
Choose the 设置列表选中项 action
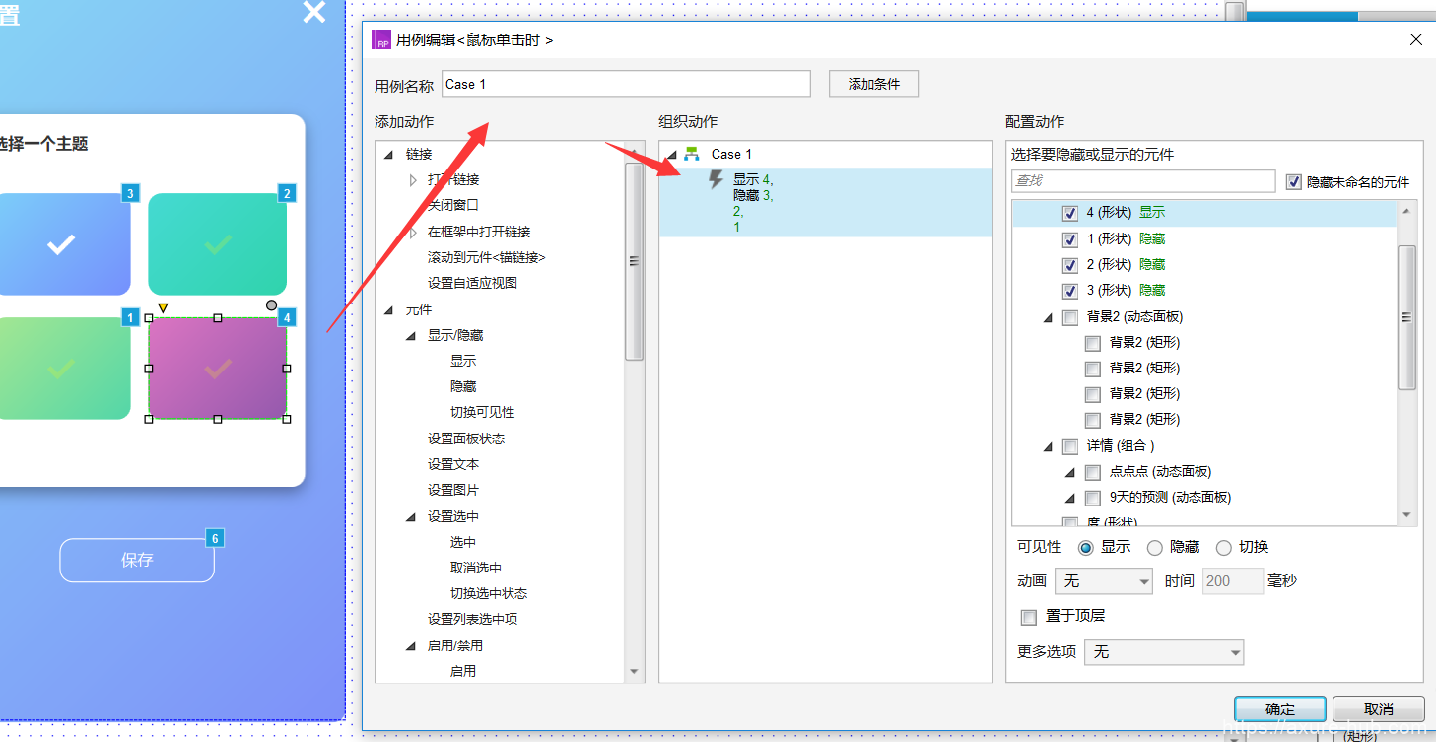point(472,620)
